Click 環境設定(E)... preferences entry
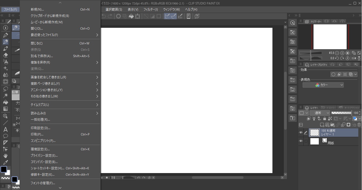362x190 pixels. (x=40, y=149)
